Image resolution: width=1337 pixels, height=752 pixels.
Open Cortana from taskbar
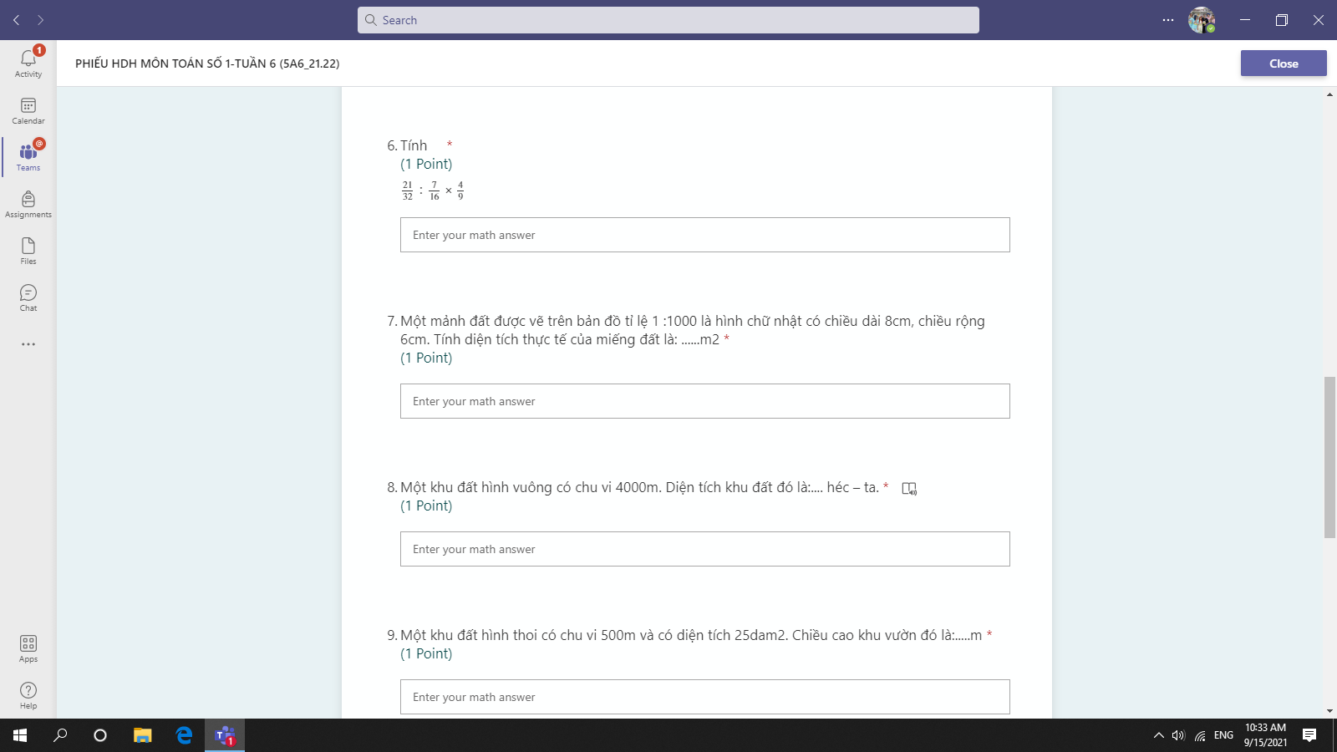(100, 735)
